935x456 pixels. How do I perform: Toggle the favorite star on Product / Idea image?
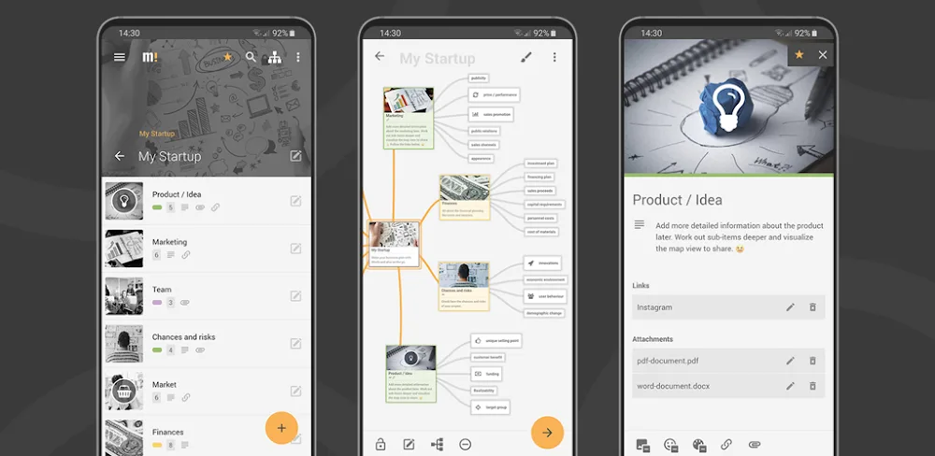point(798,55)
